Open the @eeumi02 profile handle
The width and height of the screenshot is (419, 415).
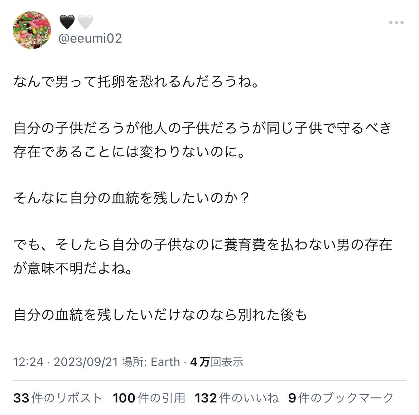coord(90,38)
